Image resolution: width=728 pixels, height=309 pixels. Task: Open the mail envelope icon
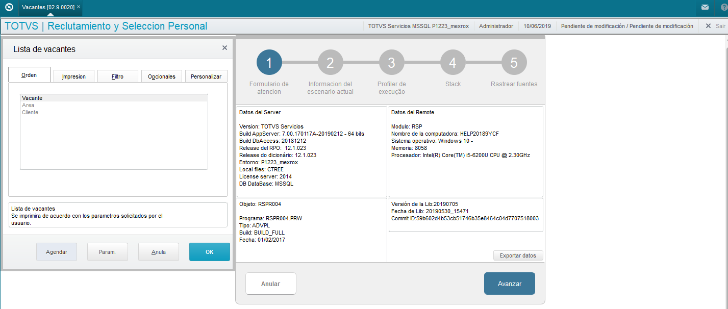click(705, 8)
